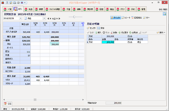Click the printer icon in title toolbar
This screenshot has height=111, width=169.
(15, 3)
